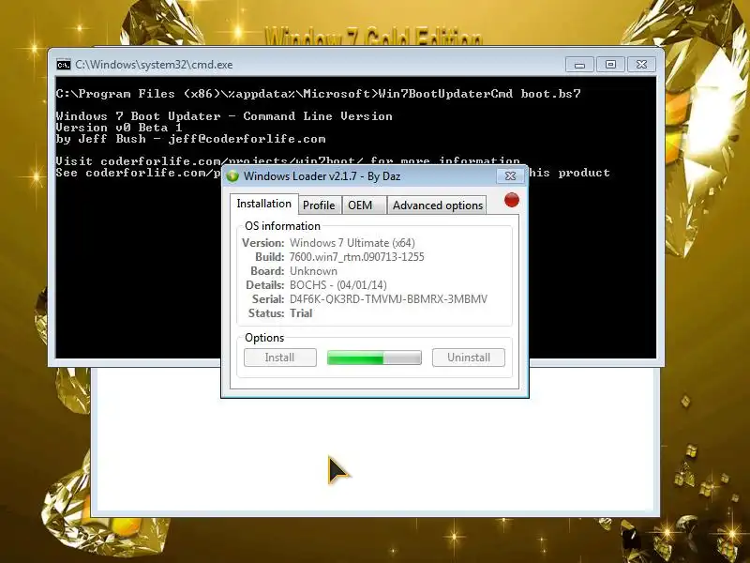Click the Trial status value
The height and width of the screenshot is (563, 750).
click(301, 313)
